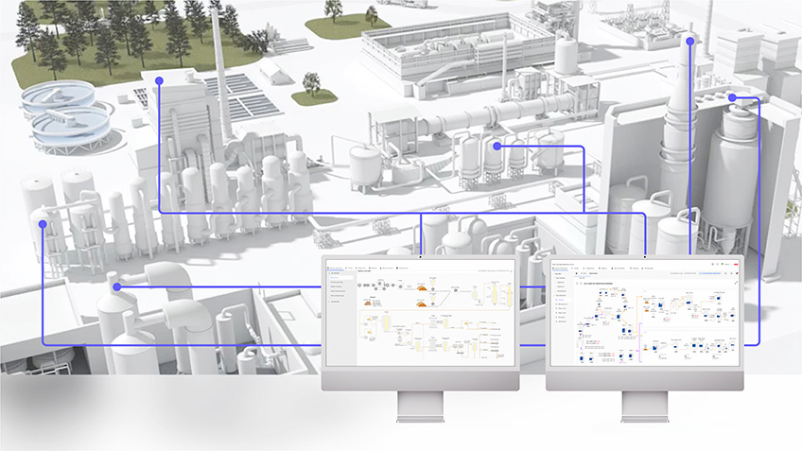This screenshot has width=802, height=451.
Task: Click the expand diagram icon on the right monitor
Action: 735,282
